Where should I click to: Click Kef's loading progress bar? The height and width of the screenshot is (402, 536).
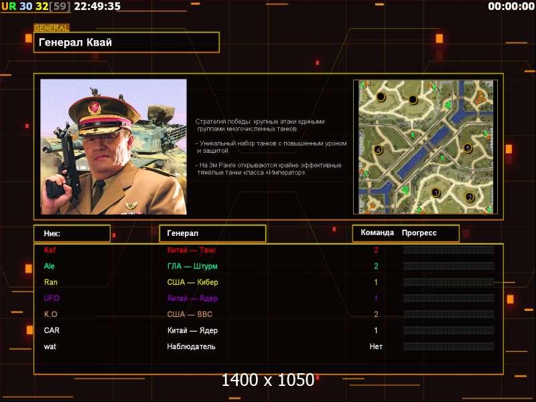click(x=448, y=250)
